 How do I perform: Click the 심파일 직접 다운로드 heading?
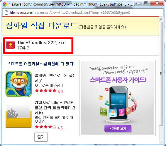coord(41,26)
